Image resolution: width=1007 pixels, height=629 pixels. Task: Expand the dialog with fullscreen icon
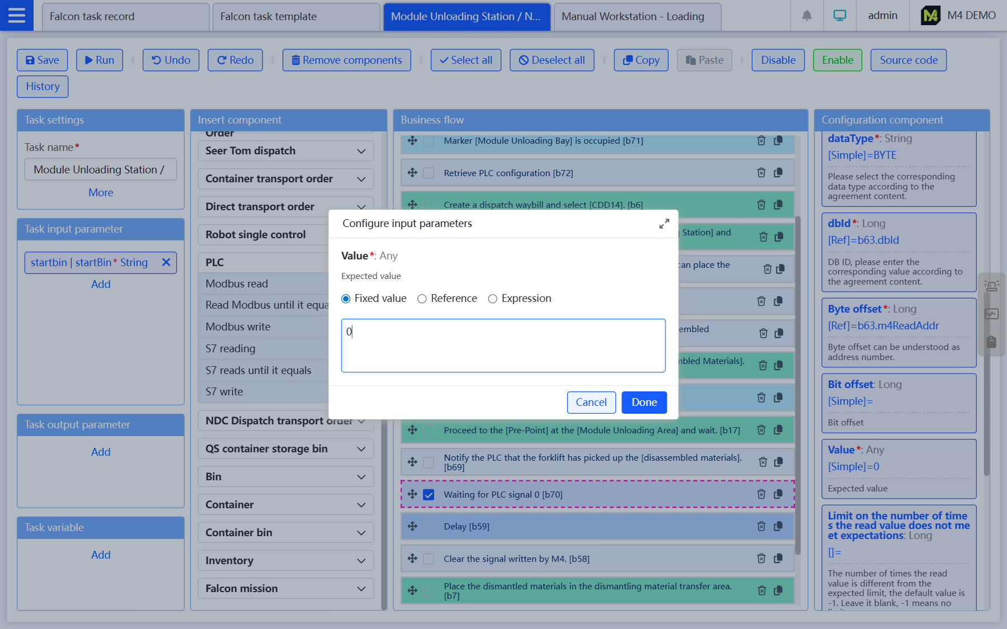[x=664, y=224]
